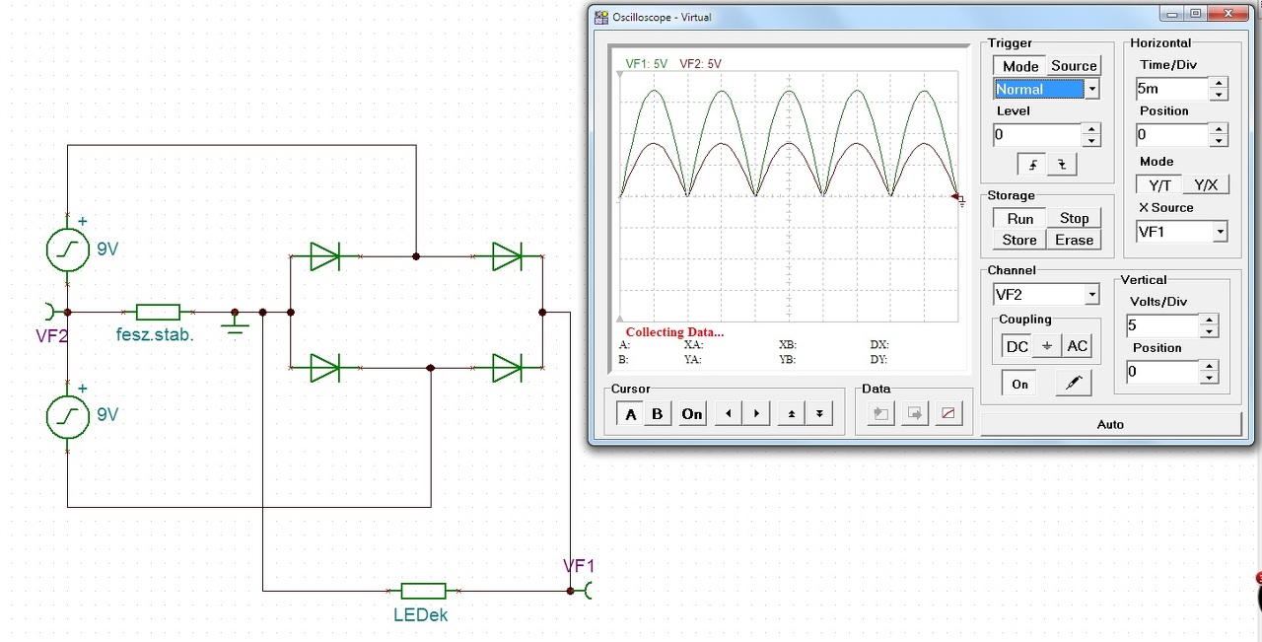This screenshot has width=1262, height=642.
Task: Click trigger Level input field
Action: coord(1037,134)
